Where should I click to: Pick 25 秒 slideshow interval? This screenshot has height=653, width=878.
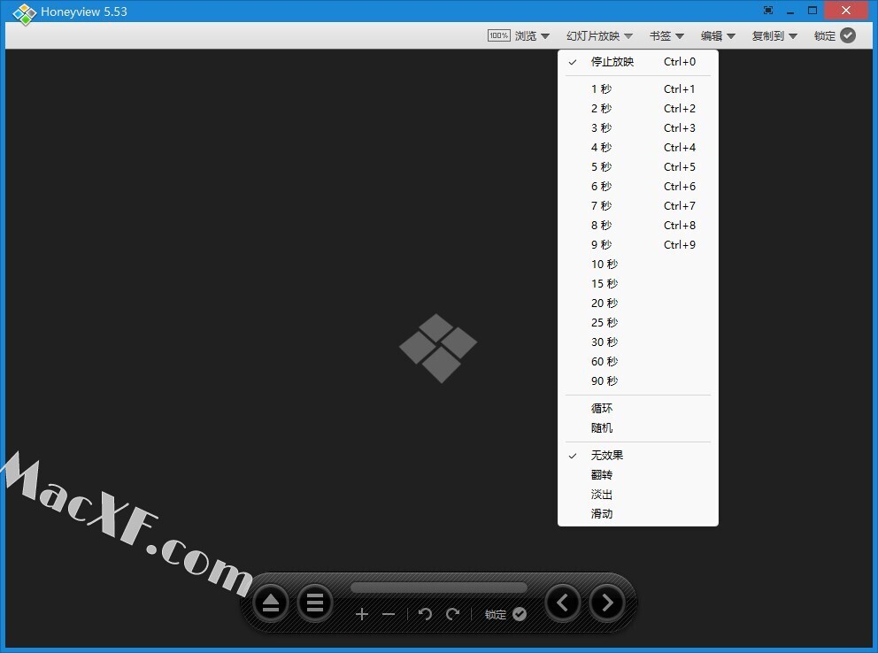(x=638, y=323)
